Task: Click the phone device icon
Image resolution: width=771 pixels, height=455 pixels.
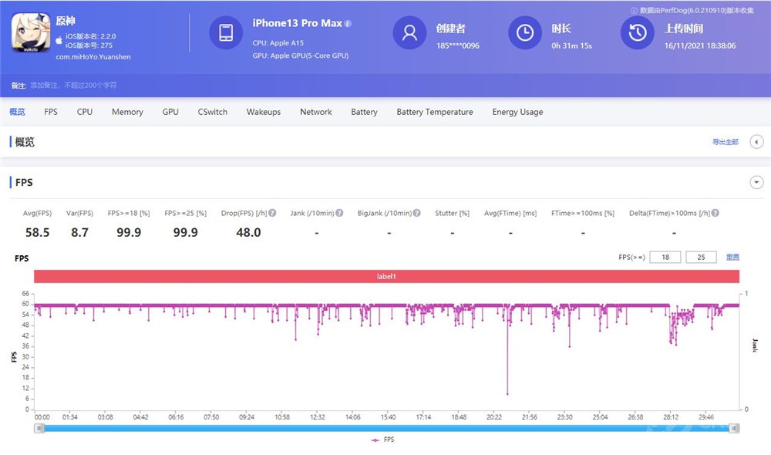Action: [226, 32]
